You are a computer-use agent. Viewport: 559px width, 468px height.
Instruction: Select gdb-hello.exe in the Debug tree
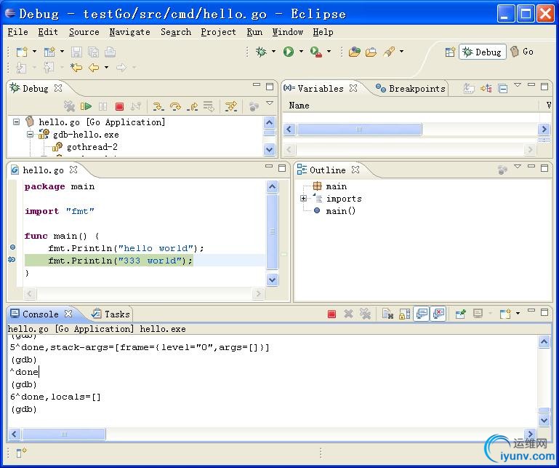86,135
